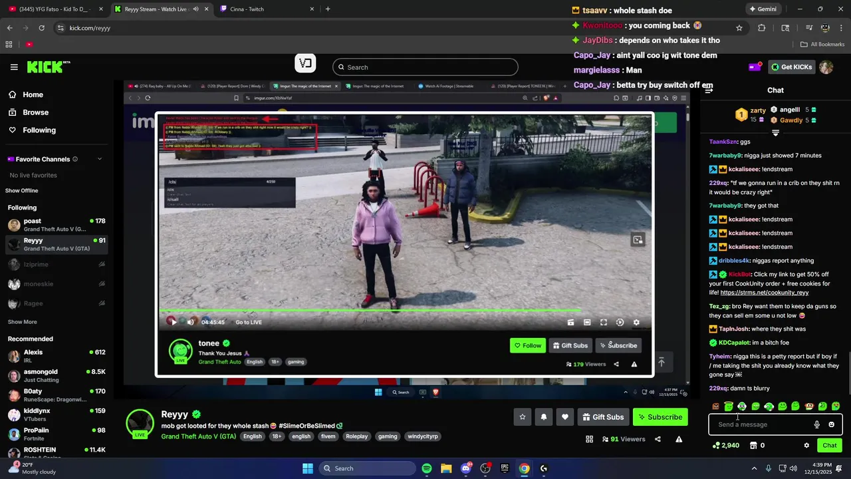
Task: Switch to the YFG Fatso YouTube tab
Action: [x=56, y=9]
